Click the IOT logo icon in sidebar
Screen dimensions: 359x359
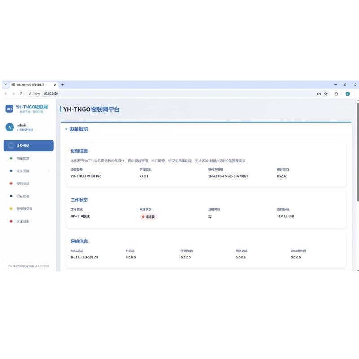click(9, 109)
